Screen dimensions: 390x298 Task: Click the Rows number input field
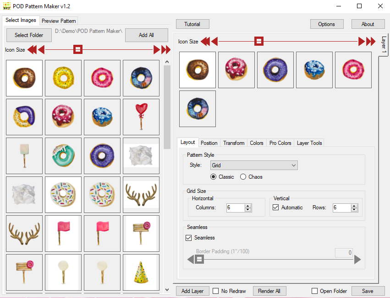click(x=342, y=208)
